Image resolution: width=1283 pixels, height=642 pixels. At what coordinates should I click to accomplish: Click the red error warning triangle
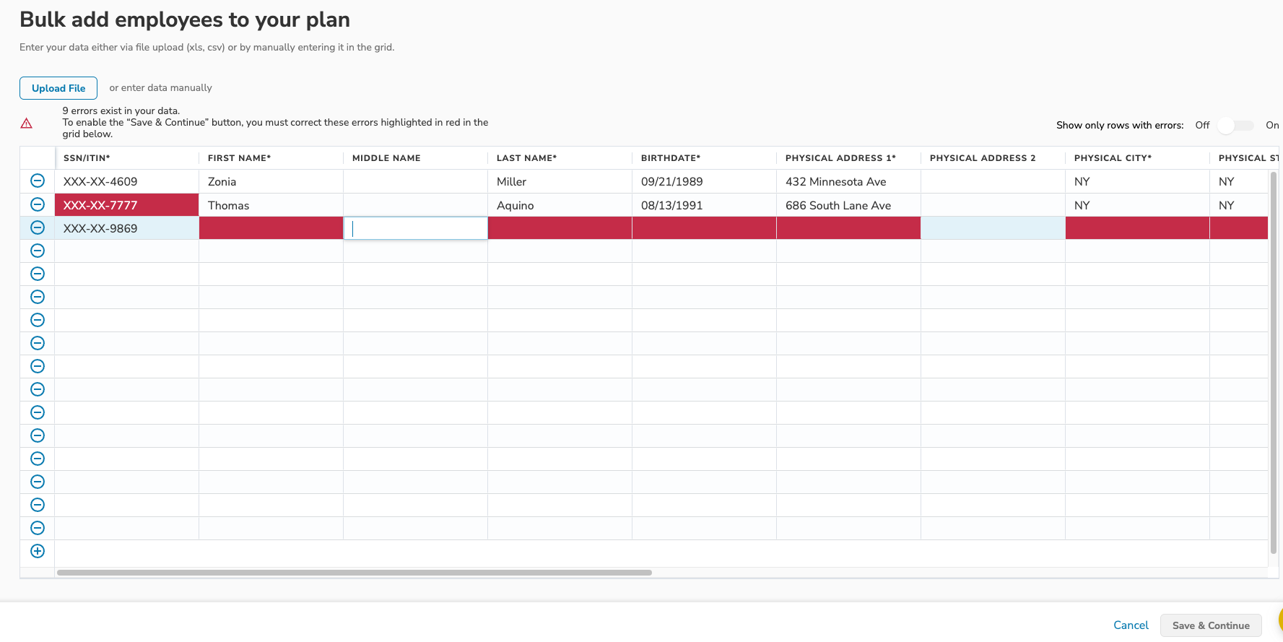coord(27,123)
